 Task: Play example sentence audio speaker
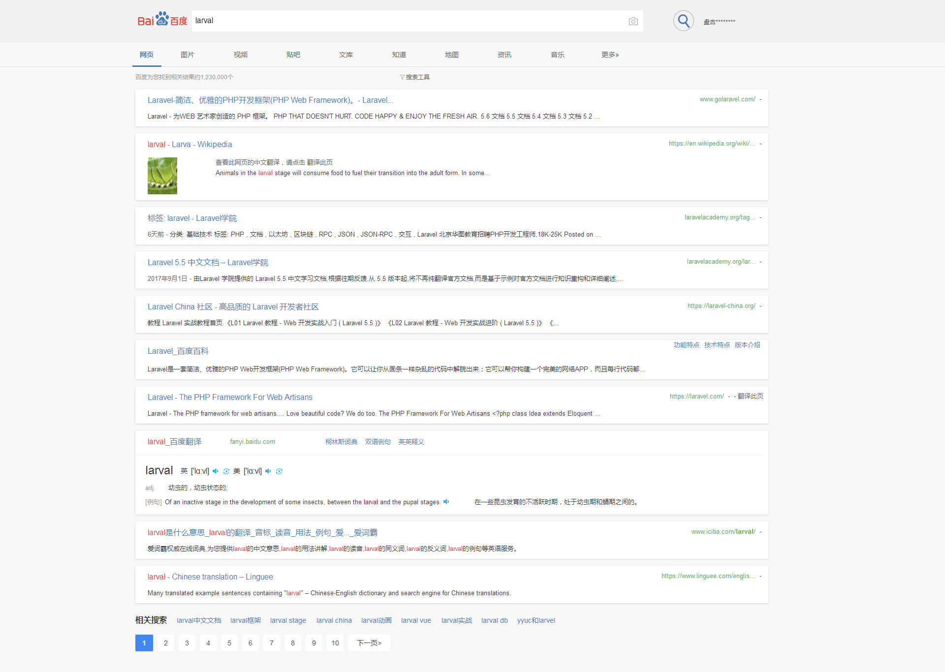pos(446,502)
